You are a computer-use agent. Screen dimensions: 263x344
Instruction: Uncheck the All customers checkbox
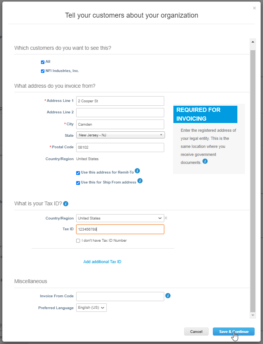[x=43, y=62]
